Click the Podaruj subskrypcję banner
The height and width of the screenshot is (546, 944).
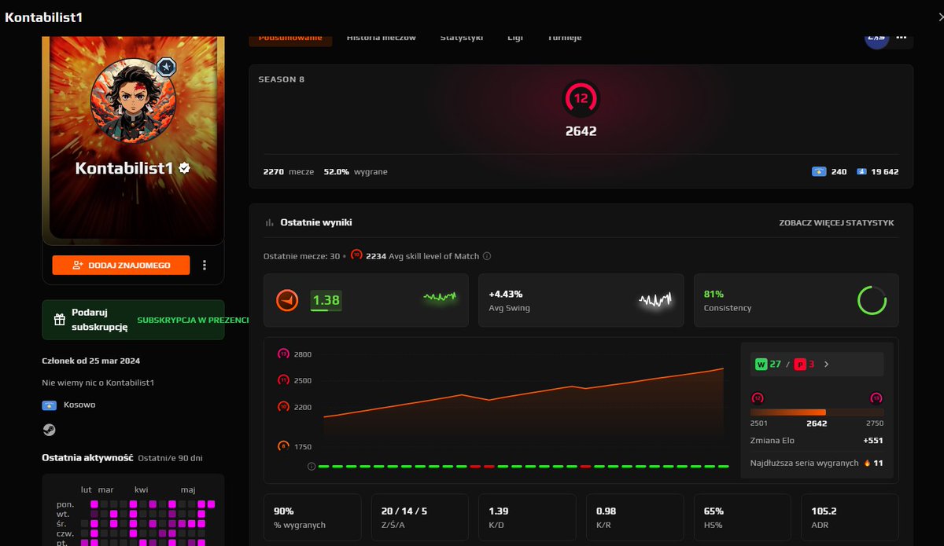coord(133,320)
